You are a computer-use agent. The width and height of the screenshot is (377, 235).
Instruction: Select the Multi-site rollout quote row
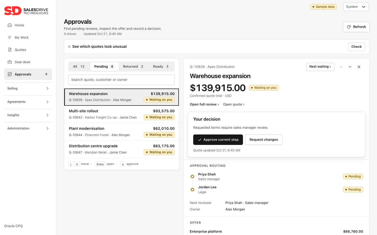coord(121,114)
